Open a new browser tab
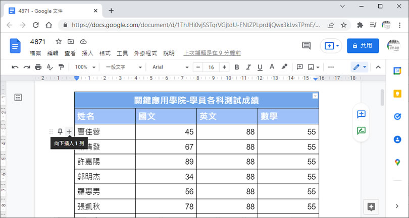Viewport: 409px width, 218px height. (x=111, y=11)
